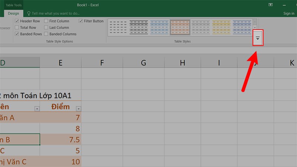Click the Sign in link
297x167 pixels.
click(x=288, y=13)
